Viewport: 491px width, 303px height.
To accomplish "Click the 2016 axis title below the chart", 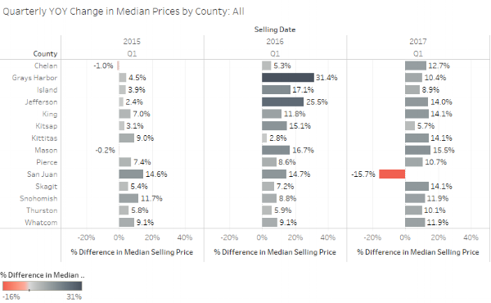I will pyautogui.click(x=275, y=252).
